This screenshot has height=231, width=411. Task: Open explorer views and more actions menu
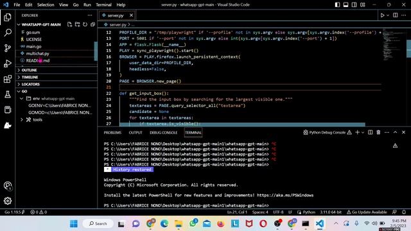pyautogui.click(x=90, y=15)
